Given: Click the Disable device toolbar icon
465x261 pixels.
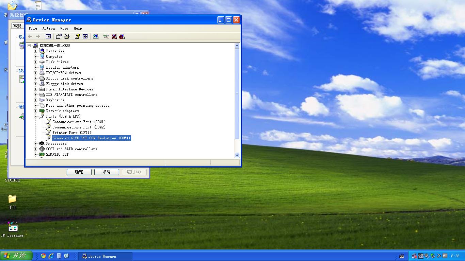Looking at the screenshot, I should click(x=122, y=36).
